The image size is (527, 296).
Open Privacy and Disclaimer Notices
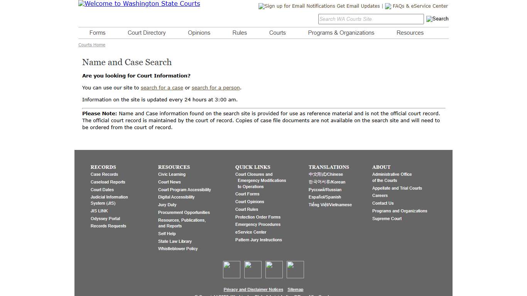[x=253, y=289]
